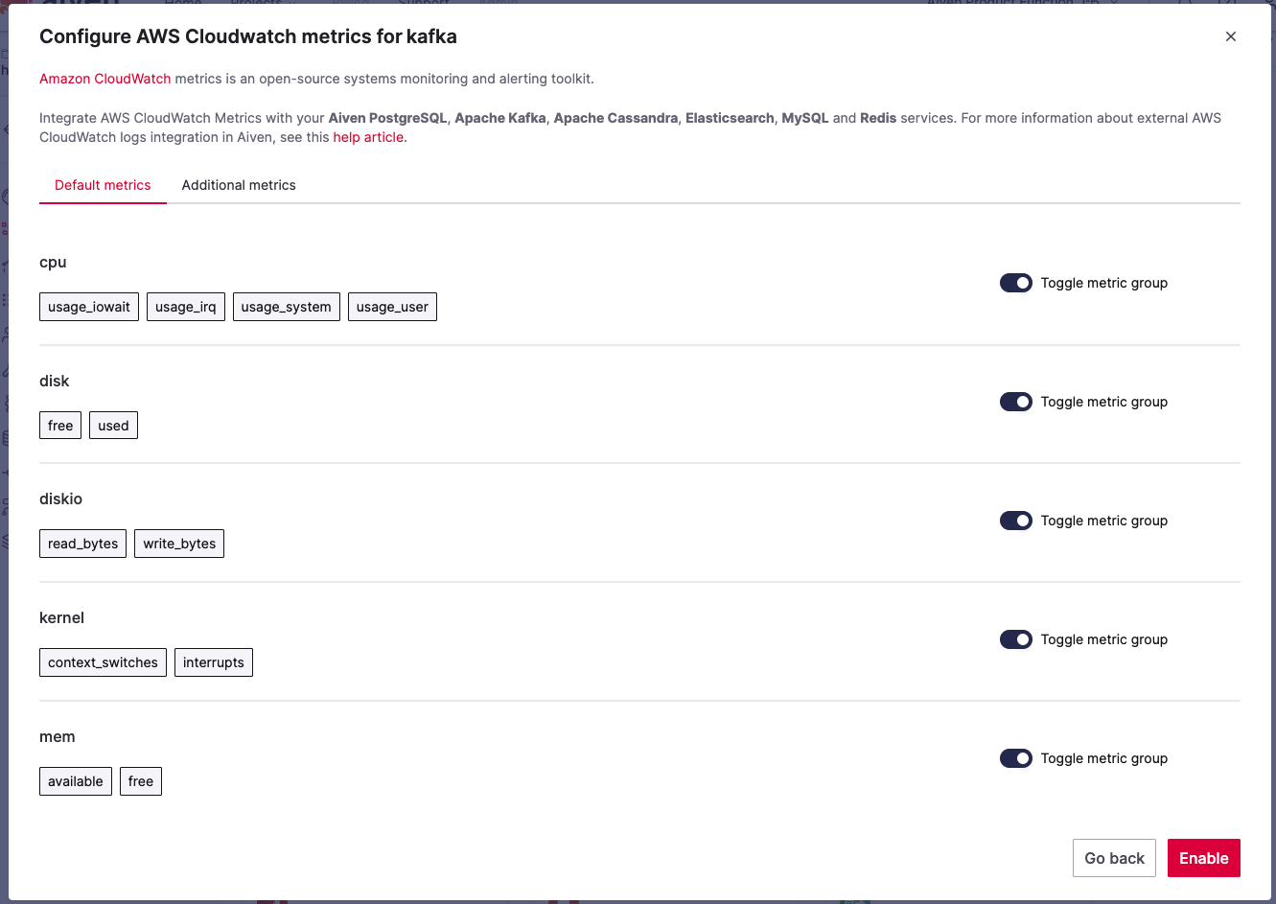Toggle the diskio metric group
This screenshot has height=904, width=1276.
click(x=1015, y=521)
